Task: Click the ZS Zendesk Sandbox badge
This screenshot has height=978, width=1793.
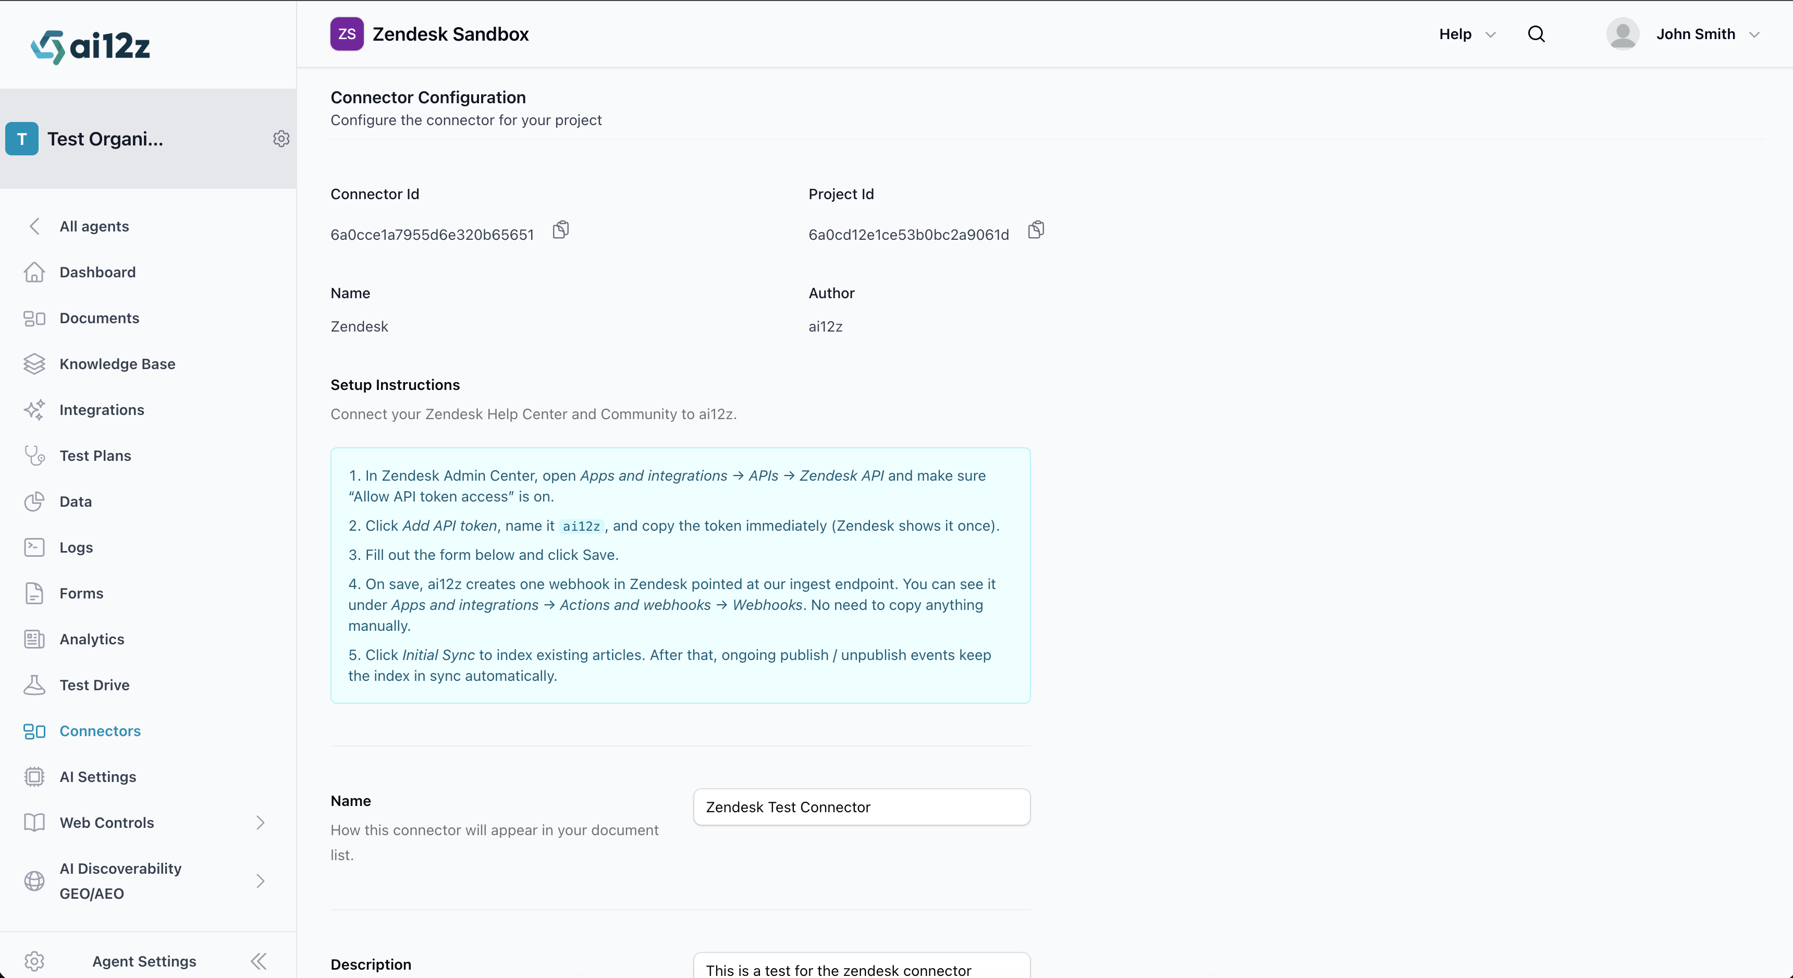Action: pos(347,34)
